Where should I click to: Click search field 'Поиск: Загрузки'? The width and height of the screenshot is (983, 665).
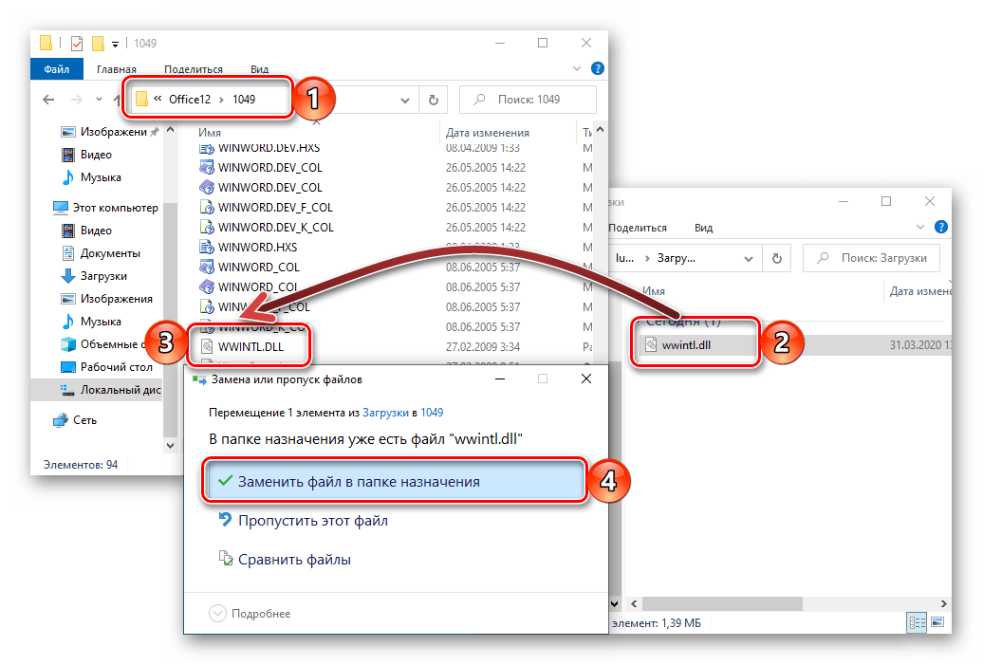click(x=871, y=258)
